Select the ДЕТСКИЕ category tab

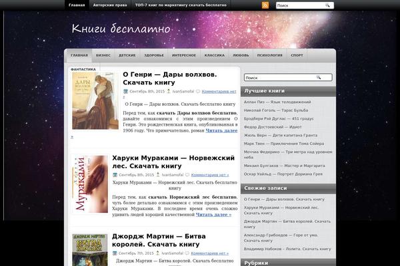127,55
